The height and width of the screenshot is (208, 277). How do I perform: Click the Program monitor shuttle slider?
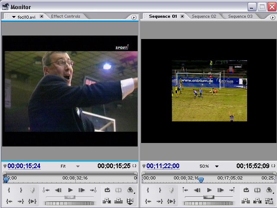(x=209, y=197)
